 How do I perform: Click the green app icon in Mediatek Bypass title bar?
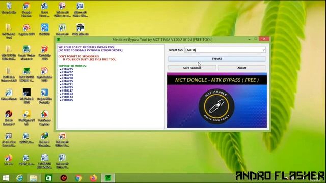pos(59,40)
